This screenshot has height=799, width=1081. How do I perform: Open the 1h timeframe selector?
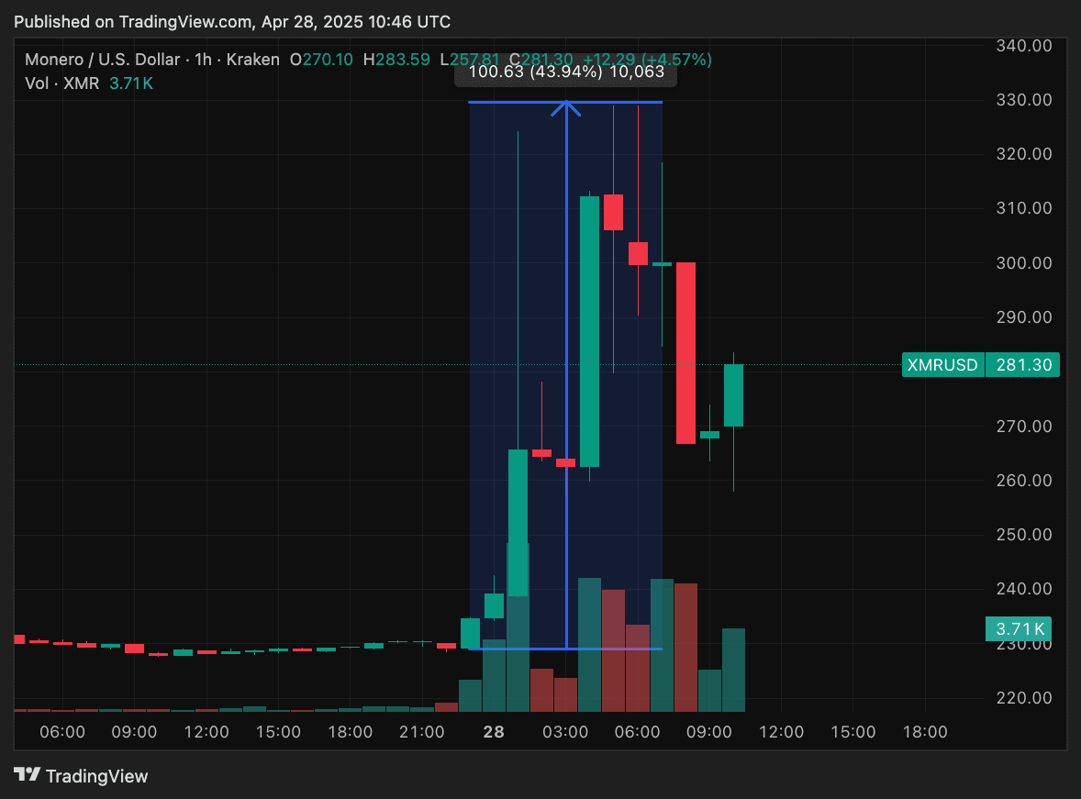coord(203,59)
